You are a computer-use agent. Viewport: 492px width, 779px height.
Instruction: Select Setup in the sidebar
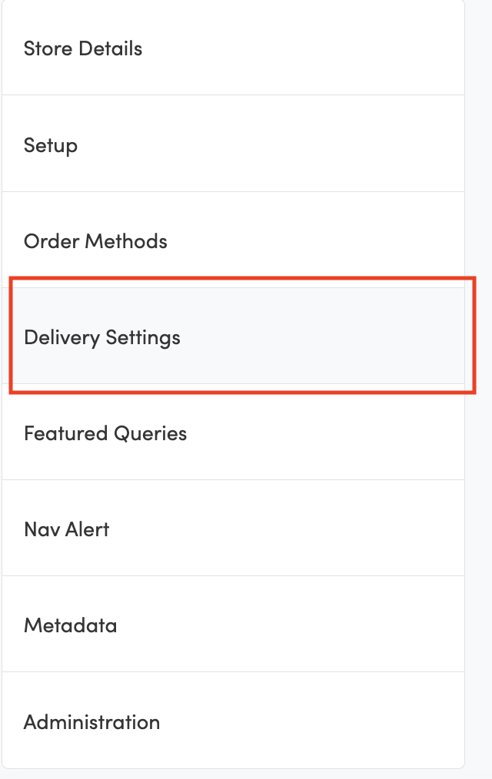[x=51, y=145]
